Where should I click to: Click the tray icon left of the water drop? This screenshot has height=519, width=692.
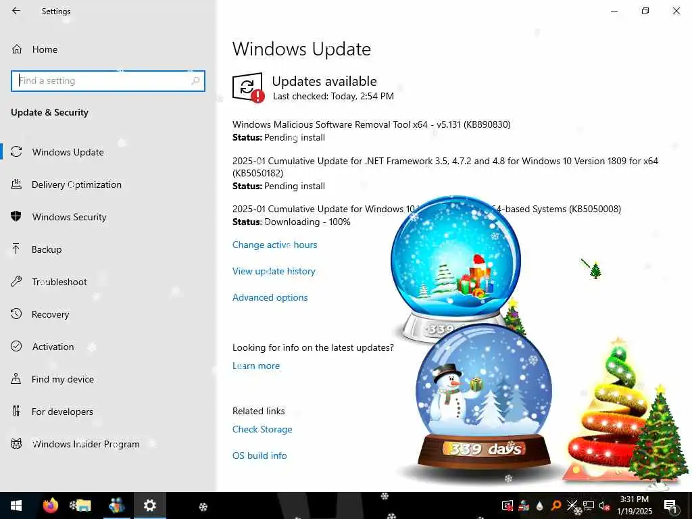coord(524,505)
